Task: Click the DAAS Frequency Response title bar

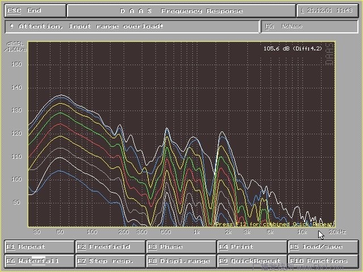Action: 181,11
